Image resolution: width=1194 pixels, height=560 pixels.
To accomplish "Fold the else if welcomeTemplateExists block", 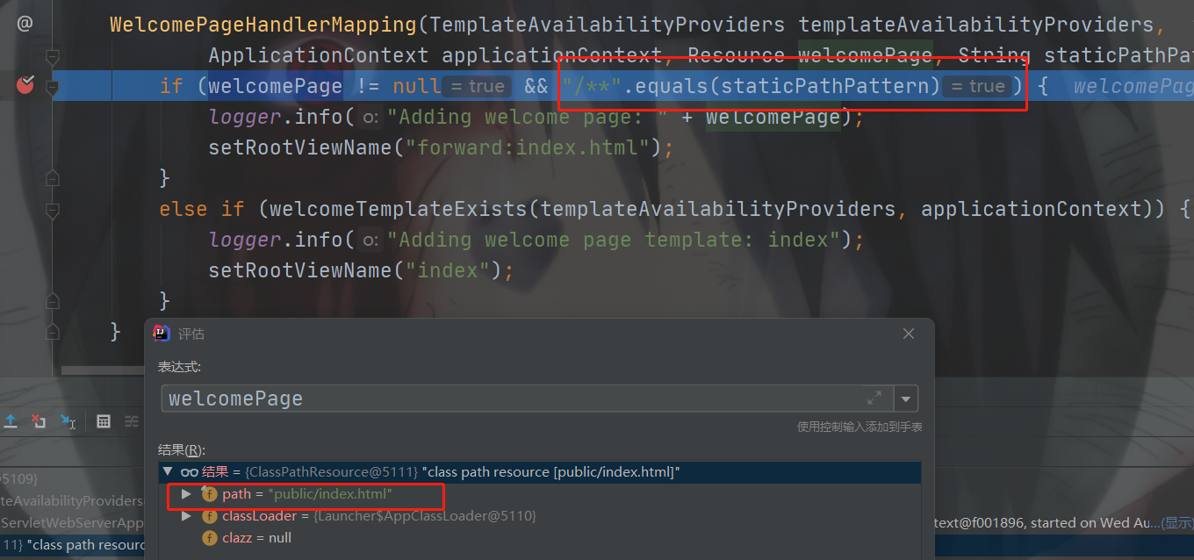I will pyautogui.click(x=52, y=210).
